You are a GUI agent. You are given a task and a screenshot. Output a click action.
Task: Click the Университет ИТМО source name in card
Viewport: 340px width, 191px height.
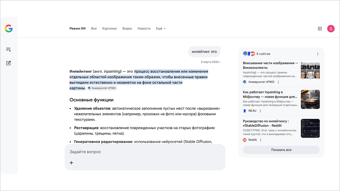(261, 82)
